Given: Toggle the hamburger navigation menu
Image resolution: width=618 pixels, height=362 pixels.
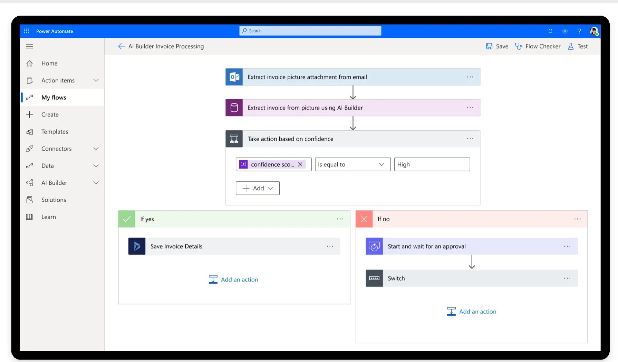Looking at the screenshot, I should [x=30, y=46].
